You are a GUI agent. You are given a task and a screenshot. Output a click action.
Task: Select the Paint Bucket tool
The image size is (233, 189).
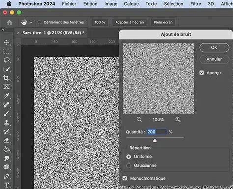click(6, 149)
